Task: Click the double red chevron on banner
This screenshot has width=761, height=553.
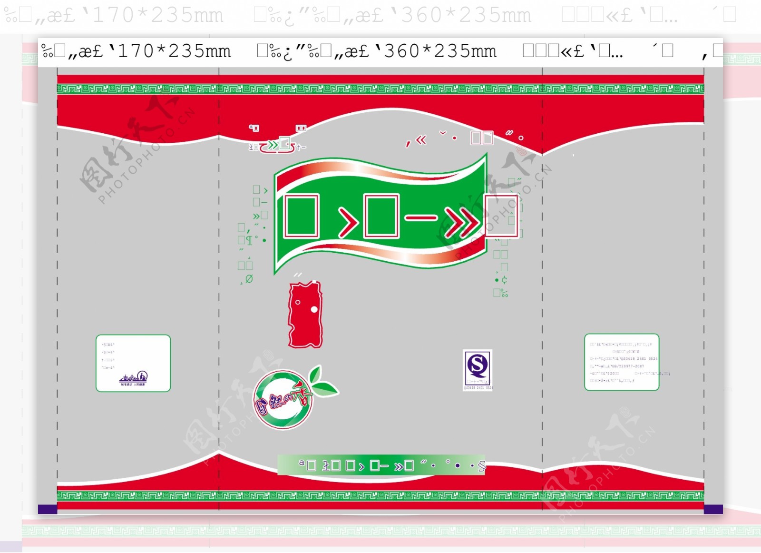Action: [462, 222]
